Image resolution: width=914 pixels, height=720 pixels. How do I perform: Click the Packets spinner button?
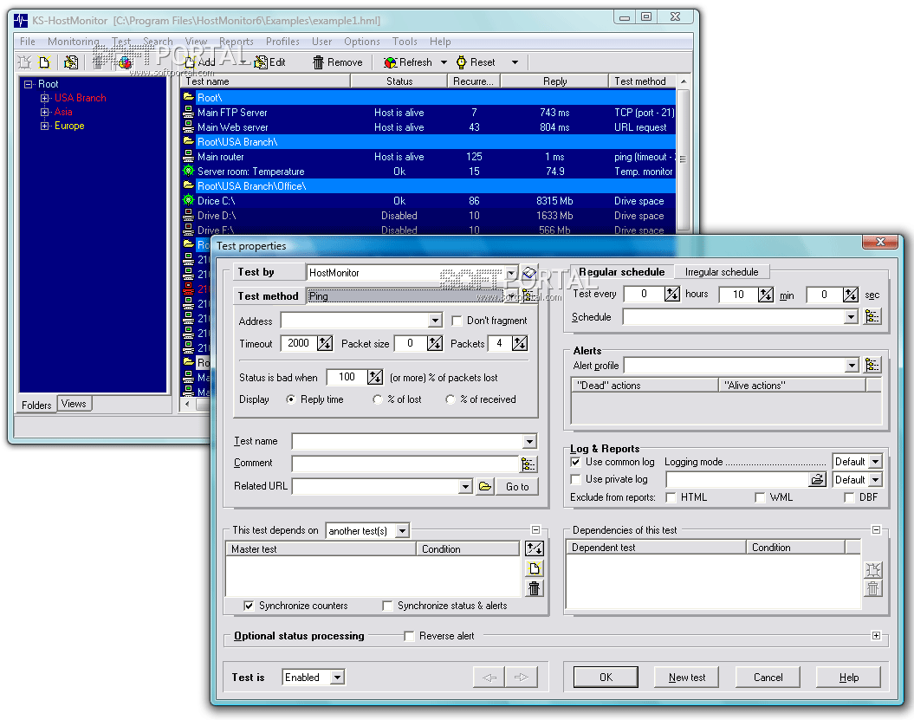click(x=520, y=343)
